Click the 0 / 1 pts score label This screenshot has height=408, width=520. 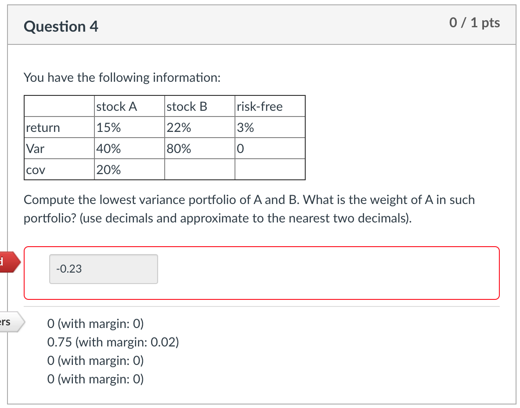pos(474,23)
